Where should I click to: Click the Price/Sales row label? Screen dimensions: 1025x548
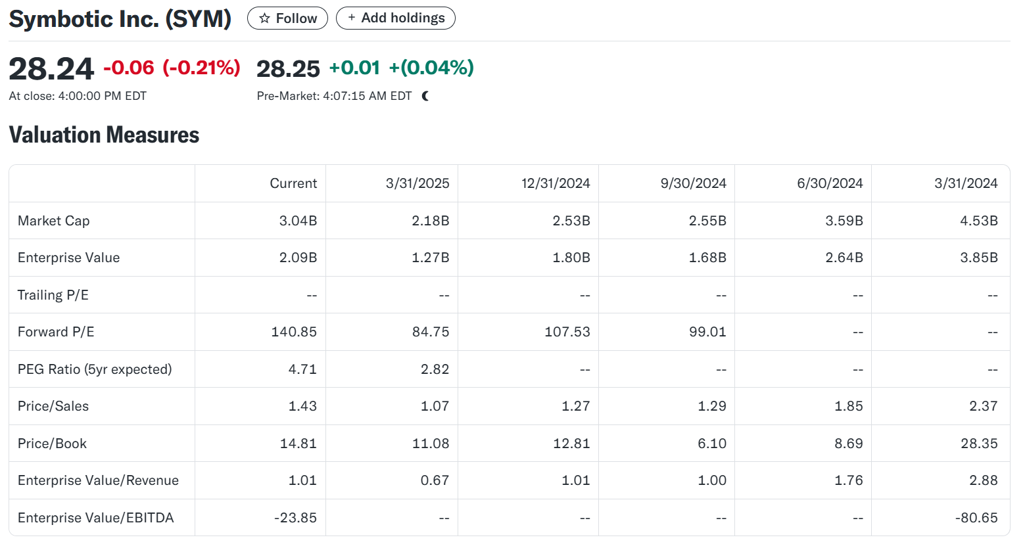point(53,406)
